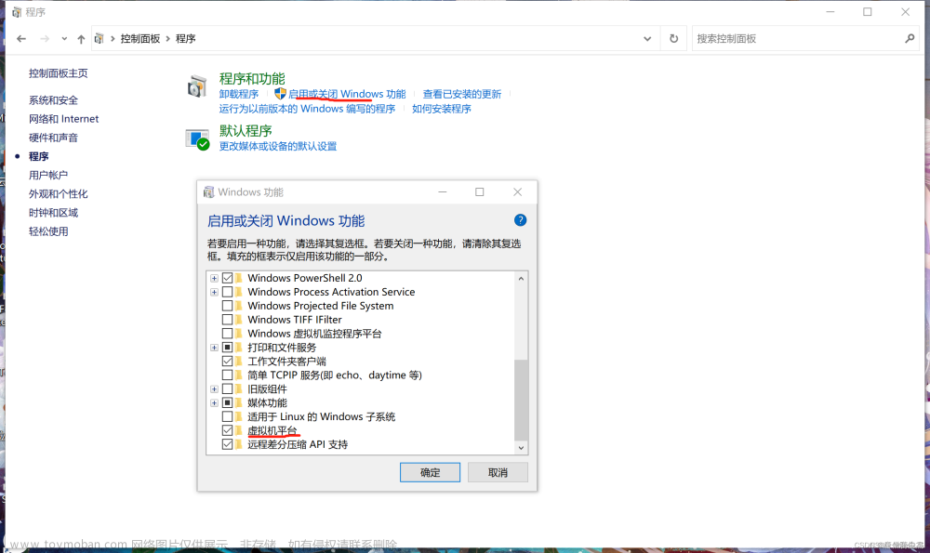Image resolution: width=930 pixels, height=553 pixels.
Task: Enable Windows Projected File System checkbox
Action: tap(227, 306)
